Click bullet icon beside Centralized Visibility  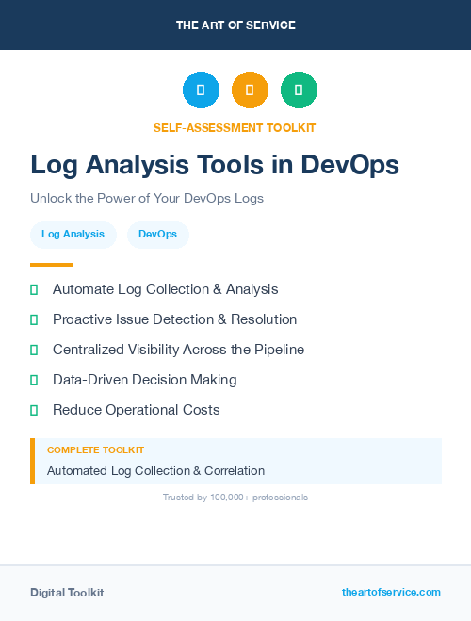[34, 351]
